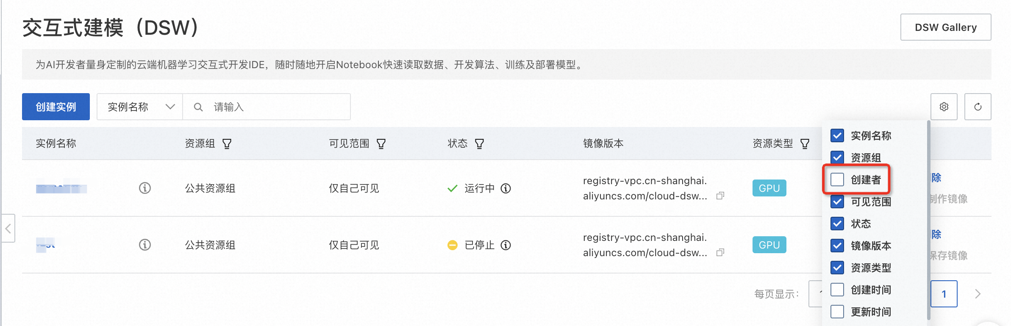Viewport: 1011px width, 326px height.
Task: Copy image address of the stopped instance
Action: (x=720, y=253)
